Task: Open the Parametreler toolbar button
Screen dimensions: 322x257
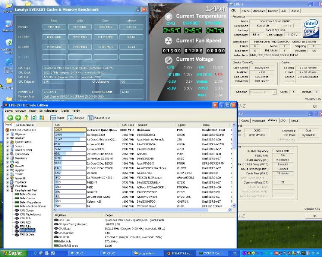Action: [x=99, y=118]
